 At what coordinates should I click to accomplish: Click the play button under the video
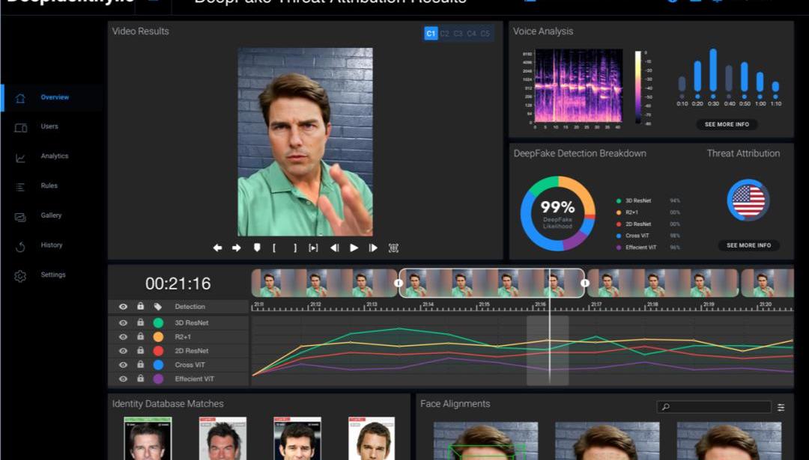354,248
